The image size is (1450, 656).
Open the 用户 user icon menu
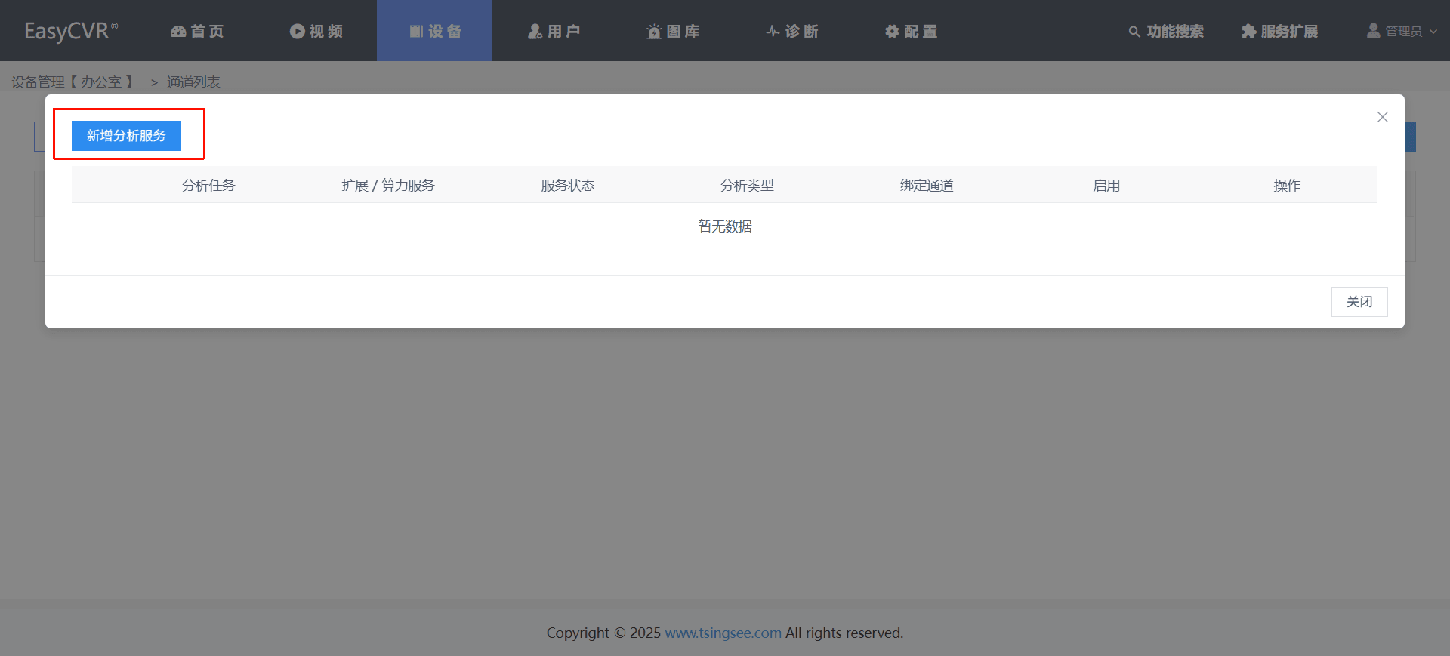coord(554,31)
